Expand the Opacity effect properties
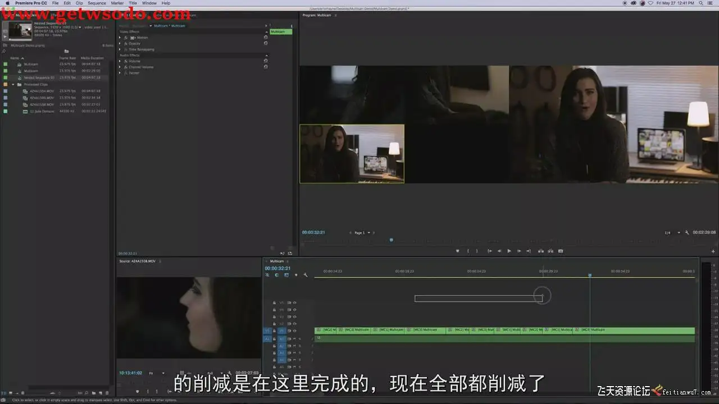This screenshot has width=719, height=404. tap(120, 43)
